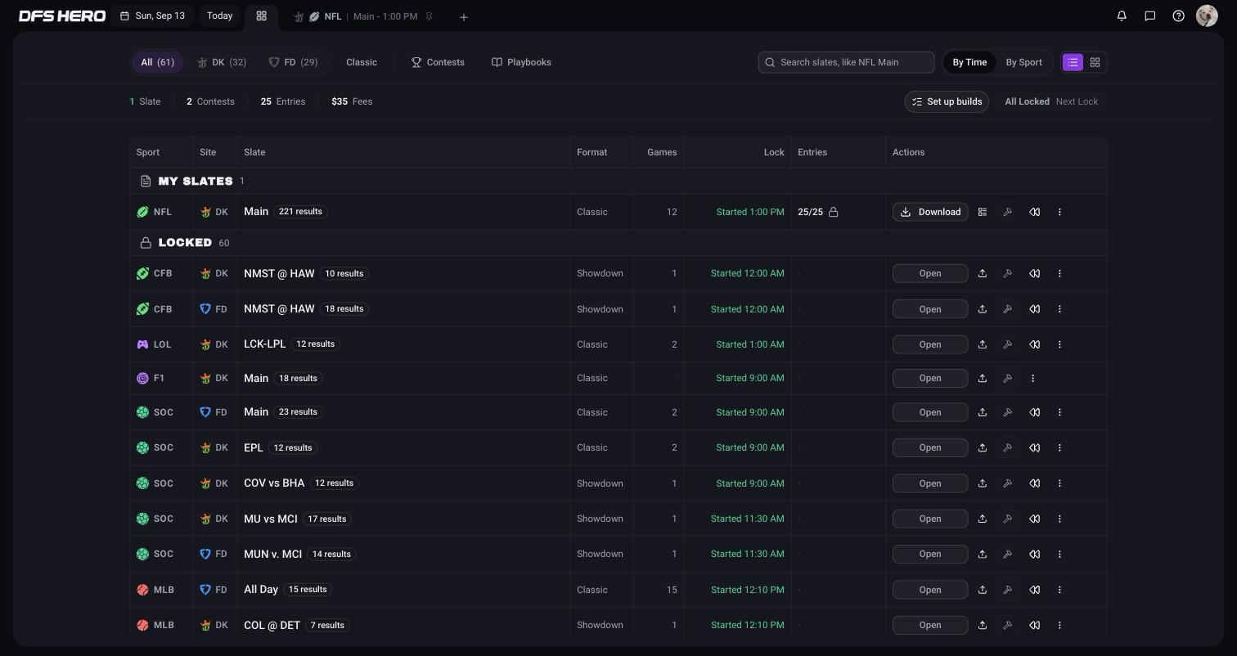Click the dashboard grid tab icon
Screen dimensions: 1237x656
(x=262, y=16)
